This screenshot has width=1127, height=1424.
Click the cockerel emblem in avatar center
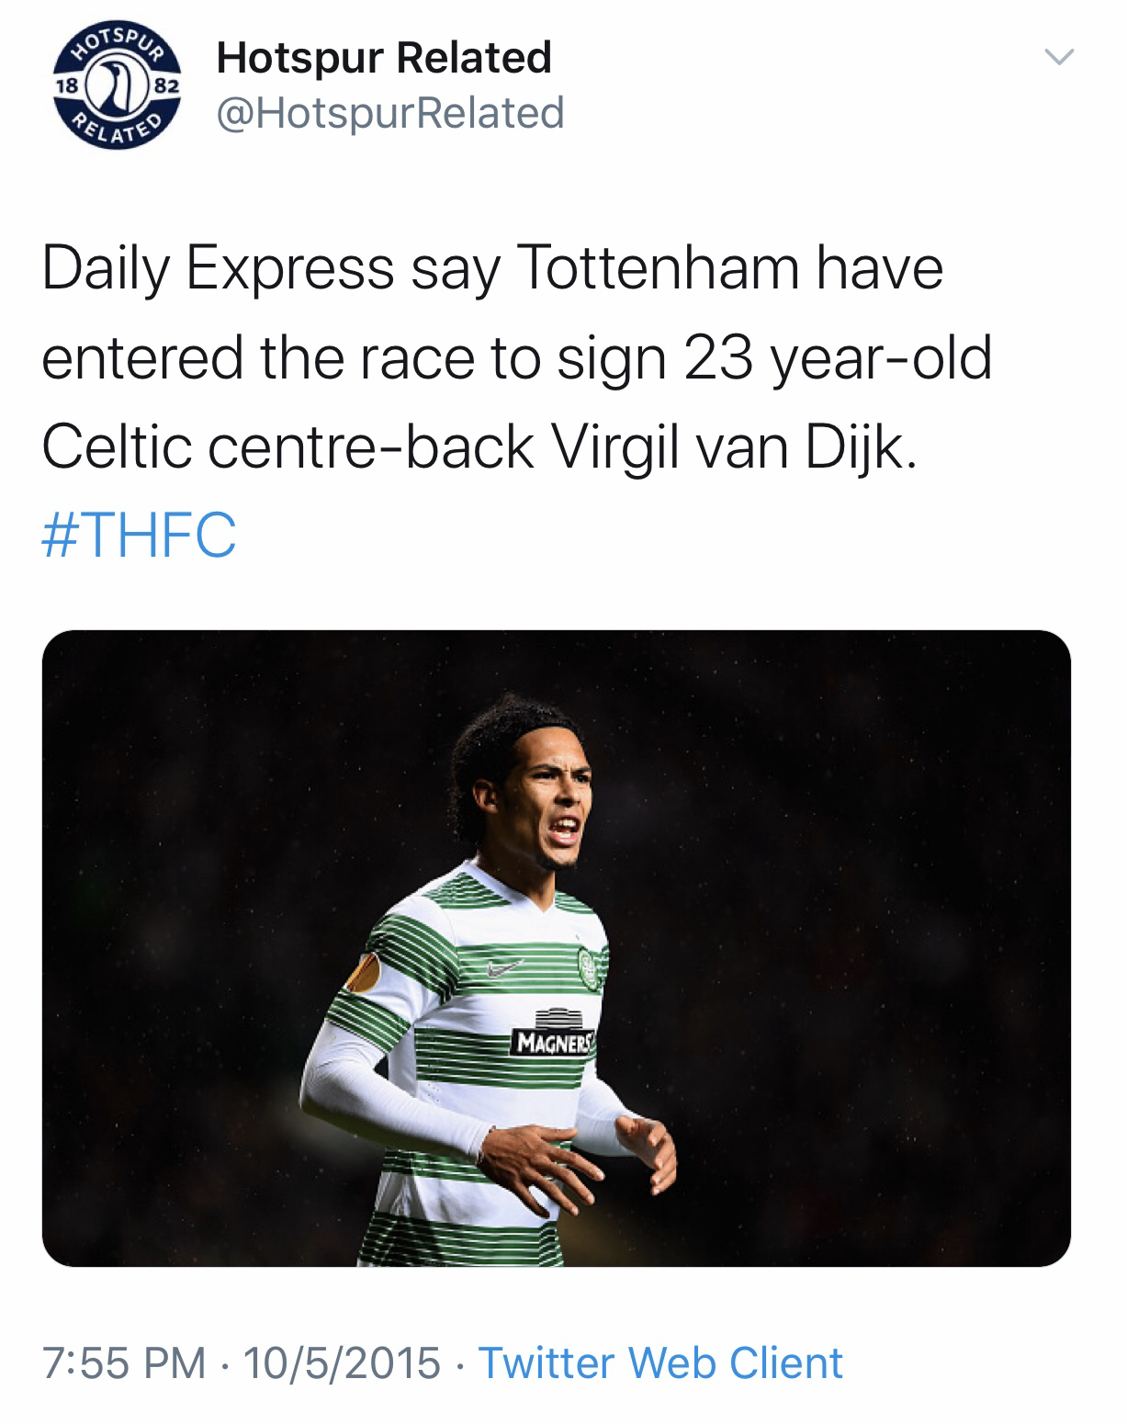coord(119,86)
